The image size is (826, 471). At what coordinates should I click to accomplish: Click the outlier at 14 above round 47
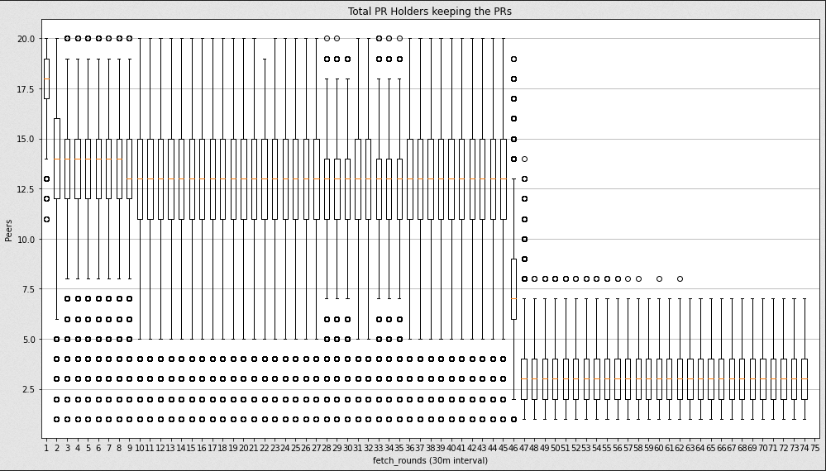[524, 159]
